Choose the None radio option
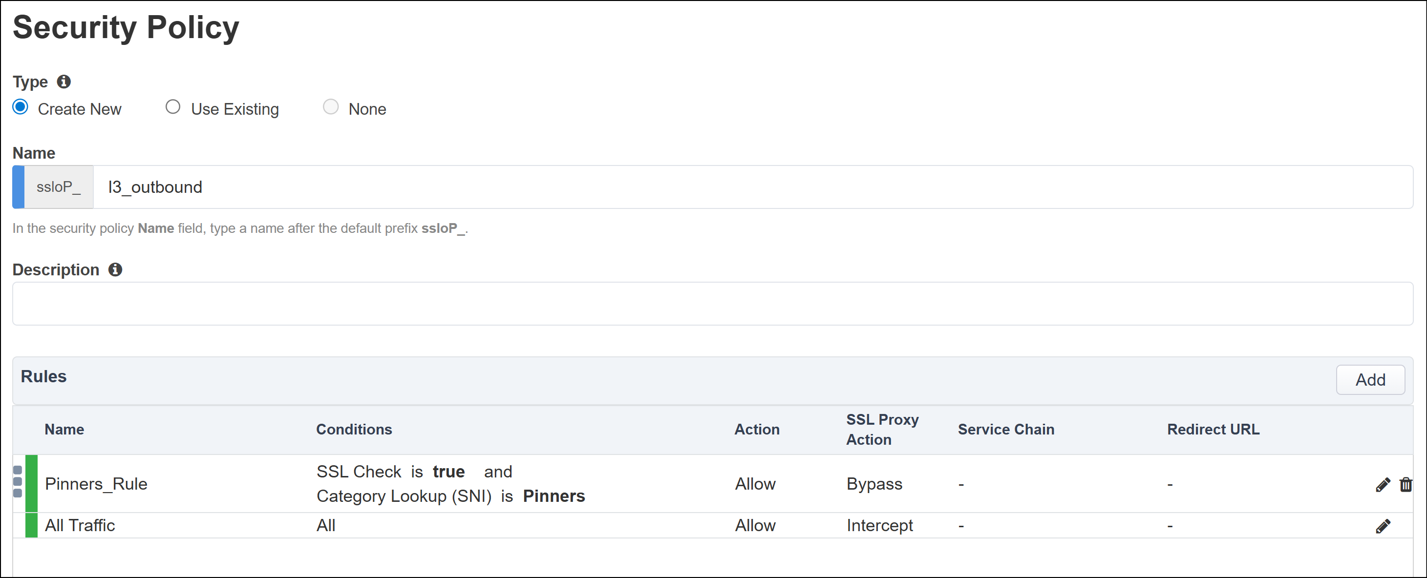 331,107
